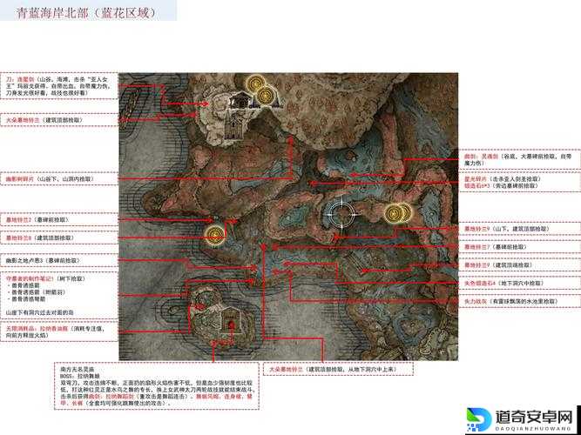Click the title 青蓝海岸北部（蓝花区域）

tap(87, 13)
